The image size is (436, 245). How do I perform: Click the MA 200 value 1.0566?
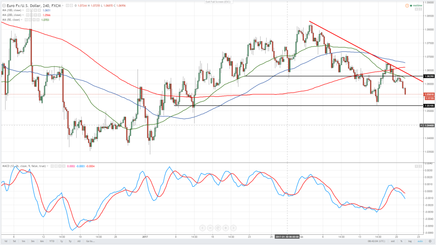click(46, 15)
